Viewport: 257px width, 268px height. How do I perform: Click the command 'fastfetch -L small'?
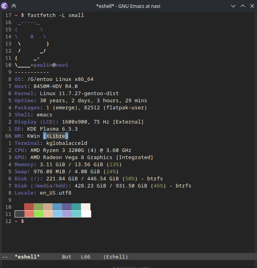point(56,15)
